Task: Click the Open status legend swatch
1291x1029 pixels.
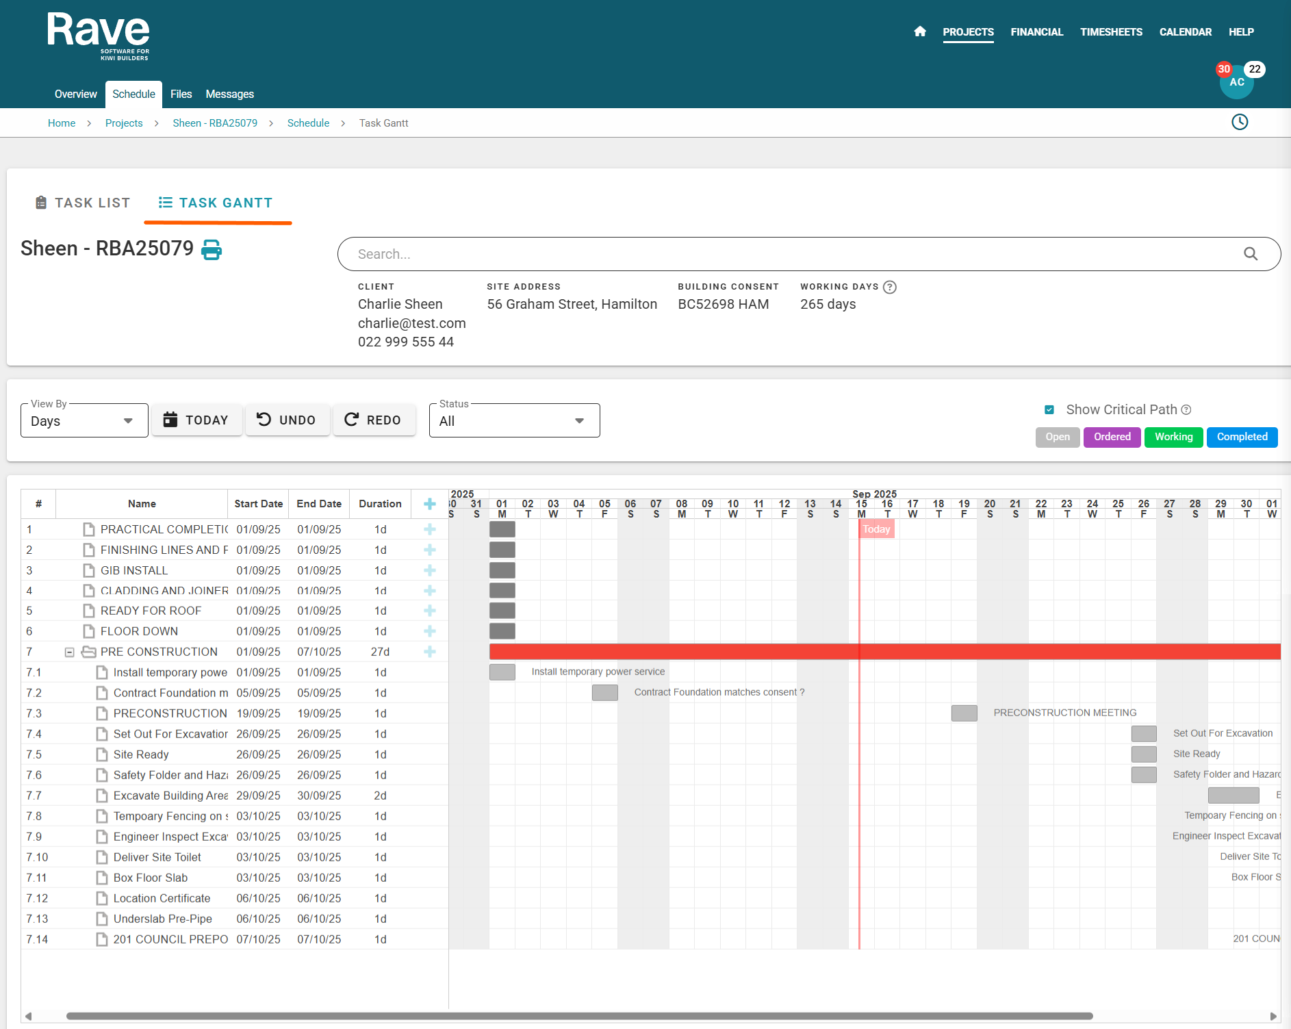Action: click(x=1058, y=437)
